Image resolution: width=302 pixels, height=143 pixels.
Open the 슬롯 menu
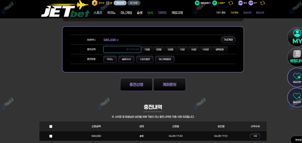click(x=140, y=13)
